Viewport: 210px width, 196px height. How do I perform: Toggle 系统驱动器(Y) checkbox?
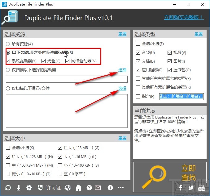pos(8,61)
